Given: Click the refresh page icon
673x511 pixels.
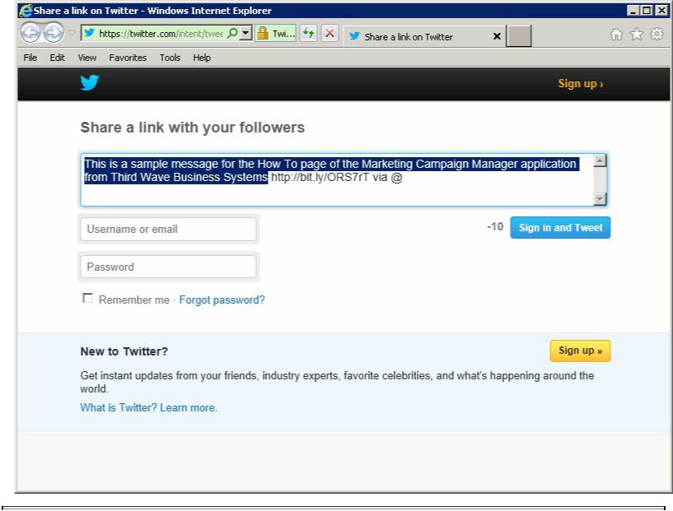Looking at the screenshot, I should [x=308, y=33].
